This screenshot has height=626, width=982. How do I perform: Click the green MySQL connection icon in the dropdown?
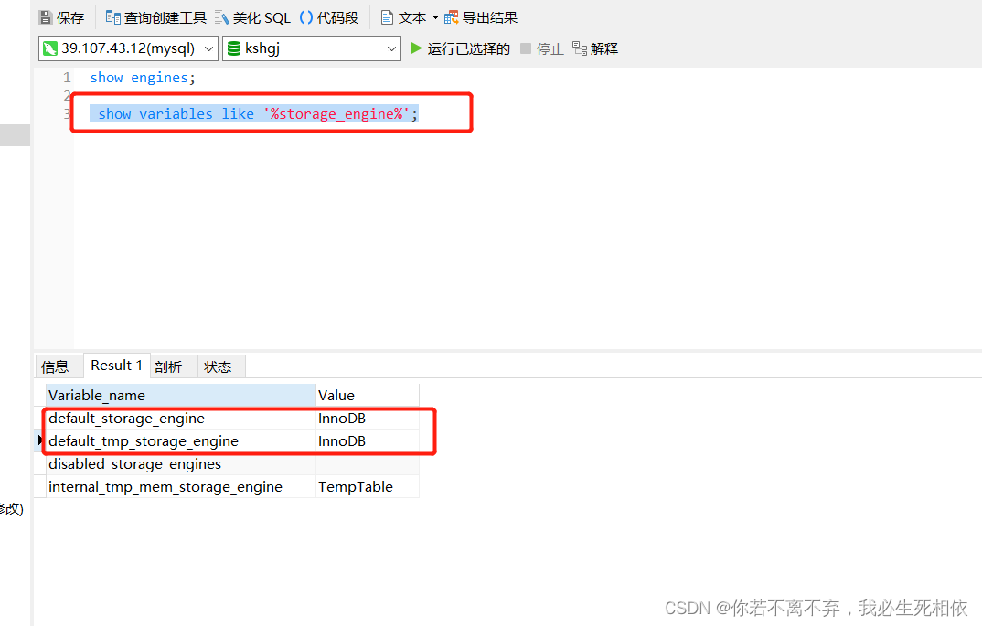(50, 48)
